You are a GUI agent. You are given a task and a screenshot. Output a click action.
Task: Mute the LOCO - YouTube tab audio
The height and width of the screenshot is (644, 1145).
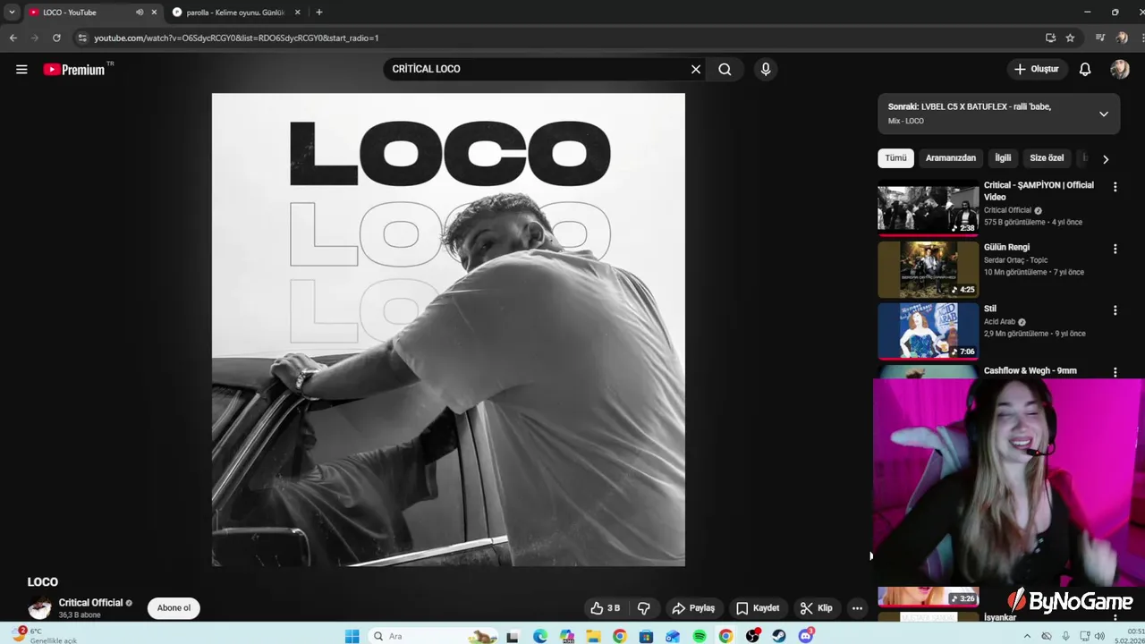(x=139, y=13)
